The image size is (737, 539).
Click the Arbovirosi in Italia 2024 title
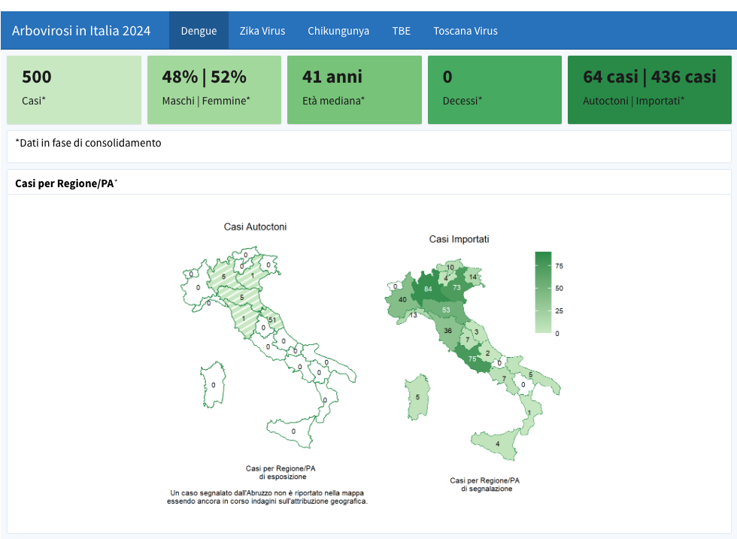tap(81, 31)
